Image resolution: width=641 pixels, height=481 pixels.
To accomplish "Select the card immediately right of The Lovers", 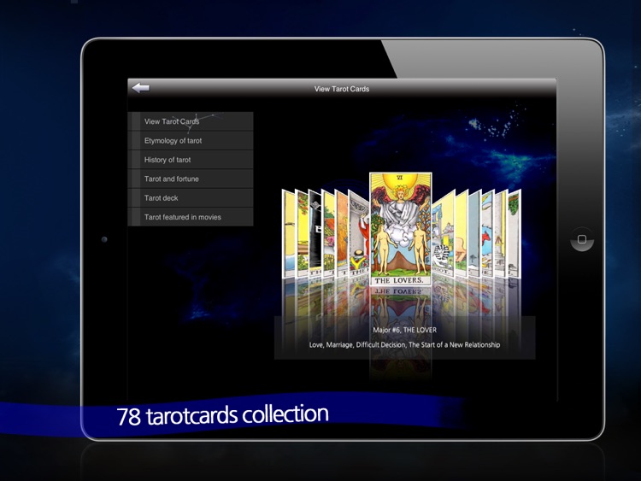I will pyautogui.click(x=443, y=233).
